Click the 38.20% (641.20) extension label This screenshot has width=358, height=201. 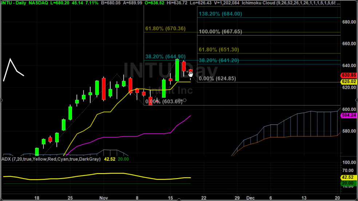[x=219, y=61]
